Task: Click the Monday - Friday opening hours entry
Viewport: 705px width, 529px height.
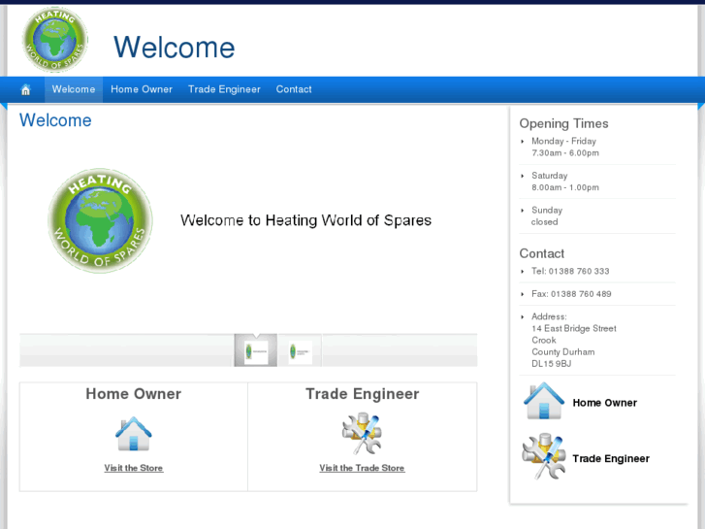Action: pos(565,148)
